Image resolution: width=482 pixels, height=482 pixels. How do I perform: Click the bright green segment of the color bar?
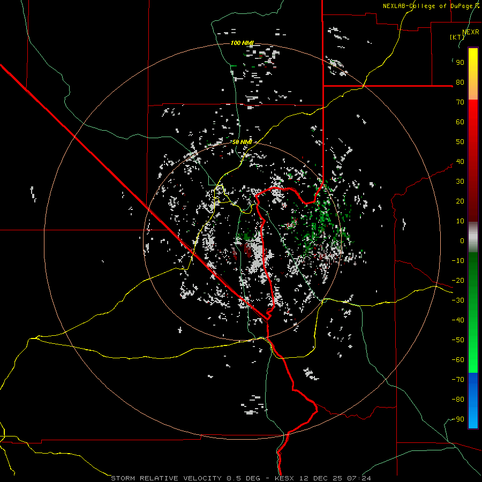point(473,313)
